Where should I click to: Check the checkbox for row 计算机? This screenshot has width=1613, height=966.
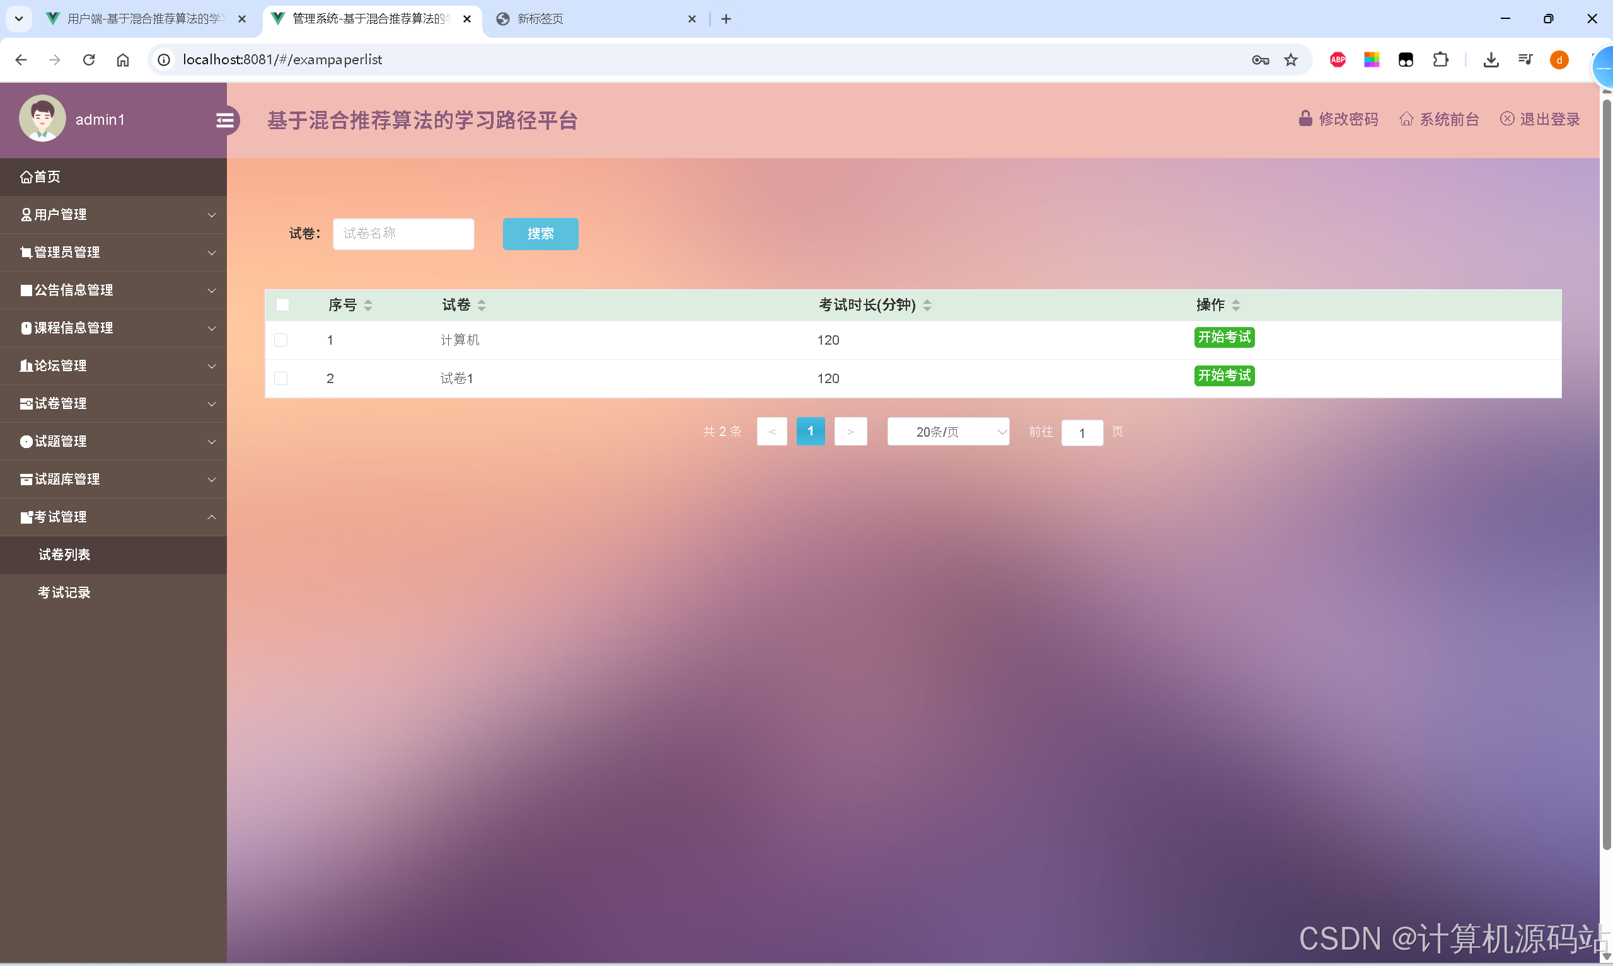[x=280, y=339]
